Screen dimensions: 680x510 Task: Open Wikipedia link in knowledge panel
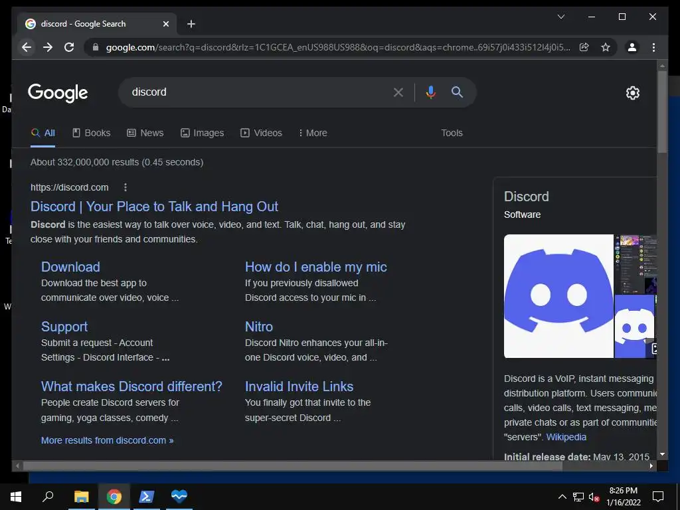(x=566, y=437)
